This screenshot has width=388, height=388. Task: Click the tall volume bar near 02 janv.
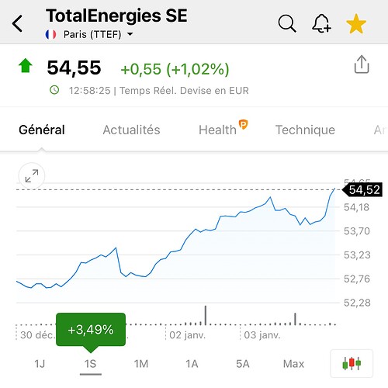[206, 315]
